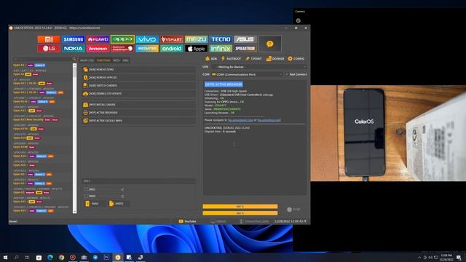Open Google Chrome from taskbar
Image resolution: width=466 pixels, height=262 pixels.
61,257
